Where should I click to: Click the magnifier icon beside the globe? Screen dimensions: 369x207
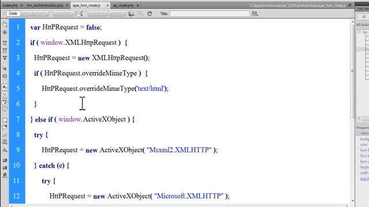pos(141,14)
